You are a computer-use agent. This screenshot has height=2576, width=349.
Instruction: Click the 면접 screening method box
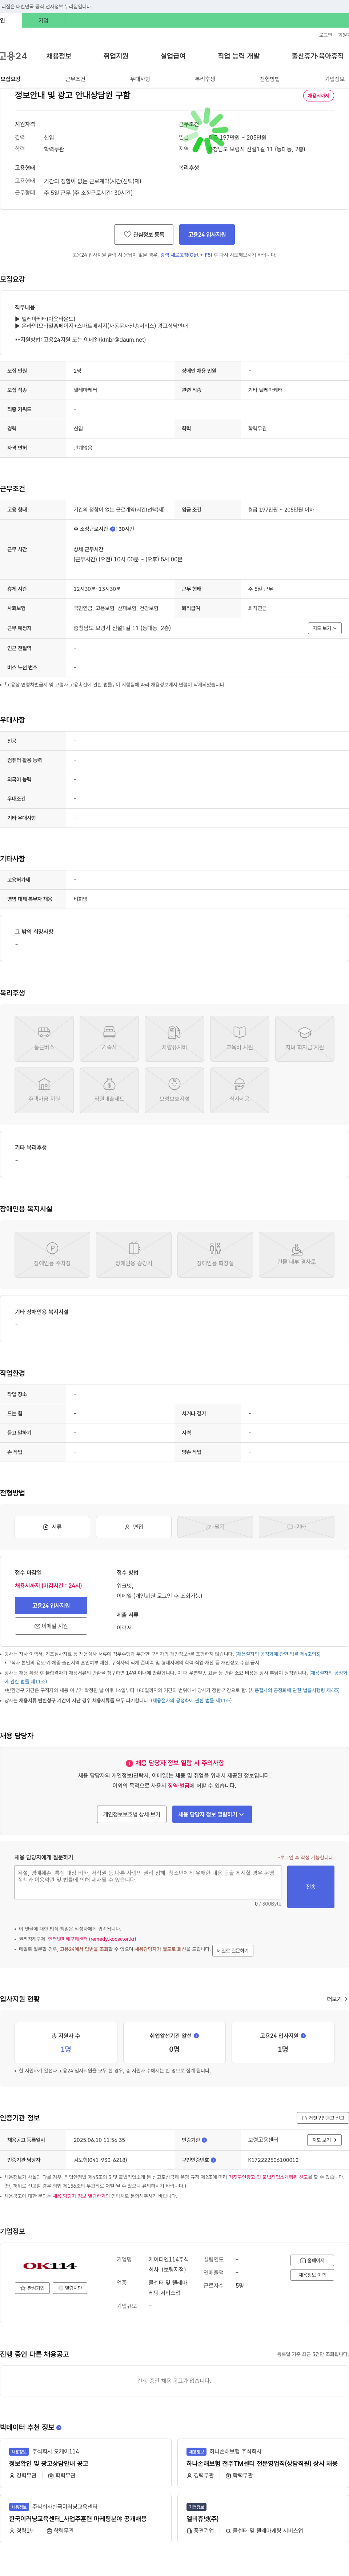134,1527
